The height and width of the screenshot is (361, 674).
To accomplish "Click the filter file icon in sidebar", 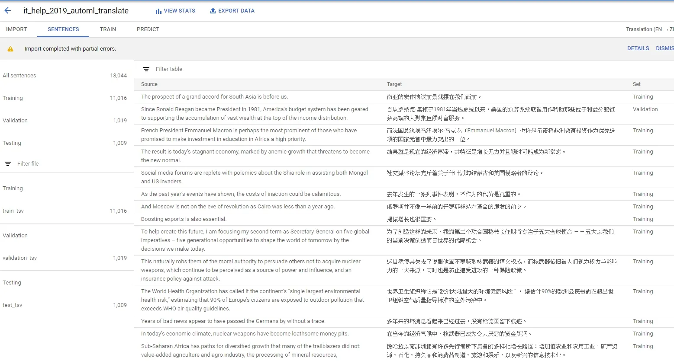I will click(x=8, y=164).
